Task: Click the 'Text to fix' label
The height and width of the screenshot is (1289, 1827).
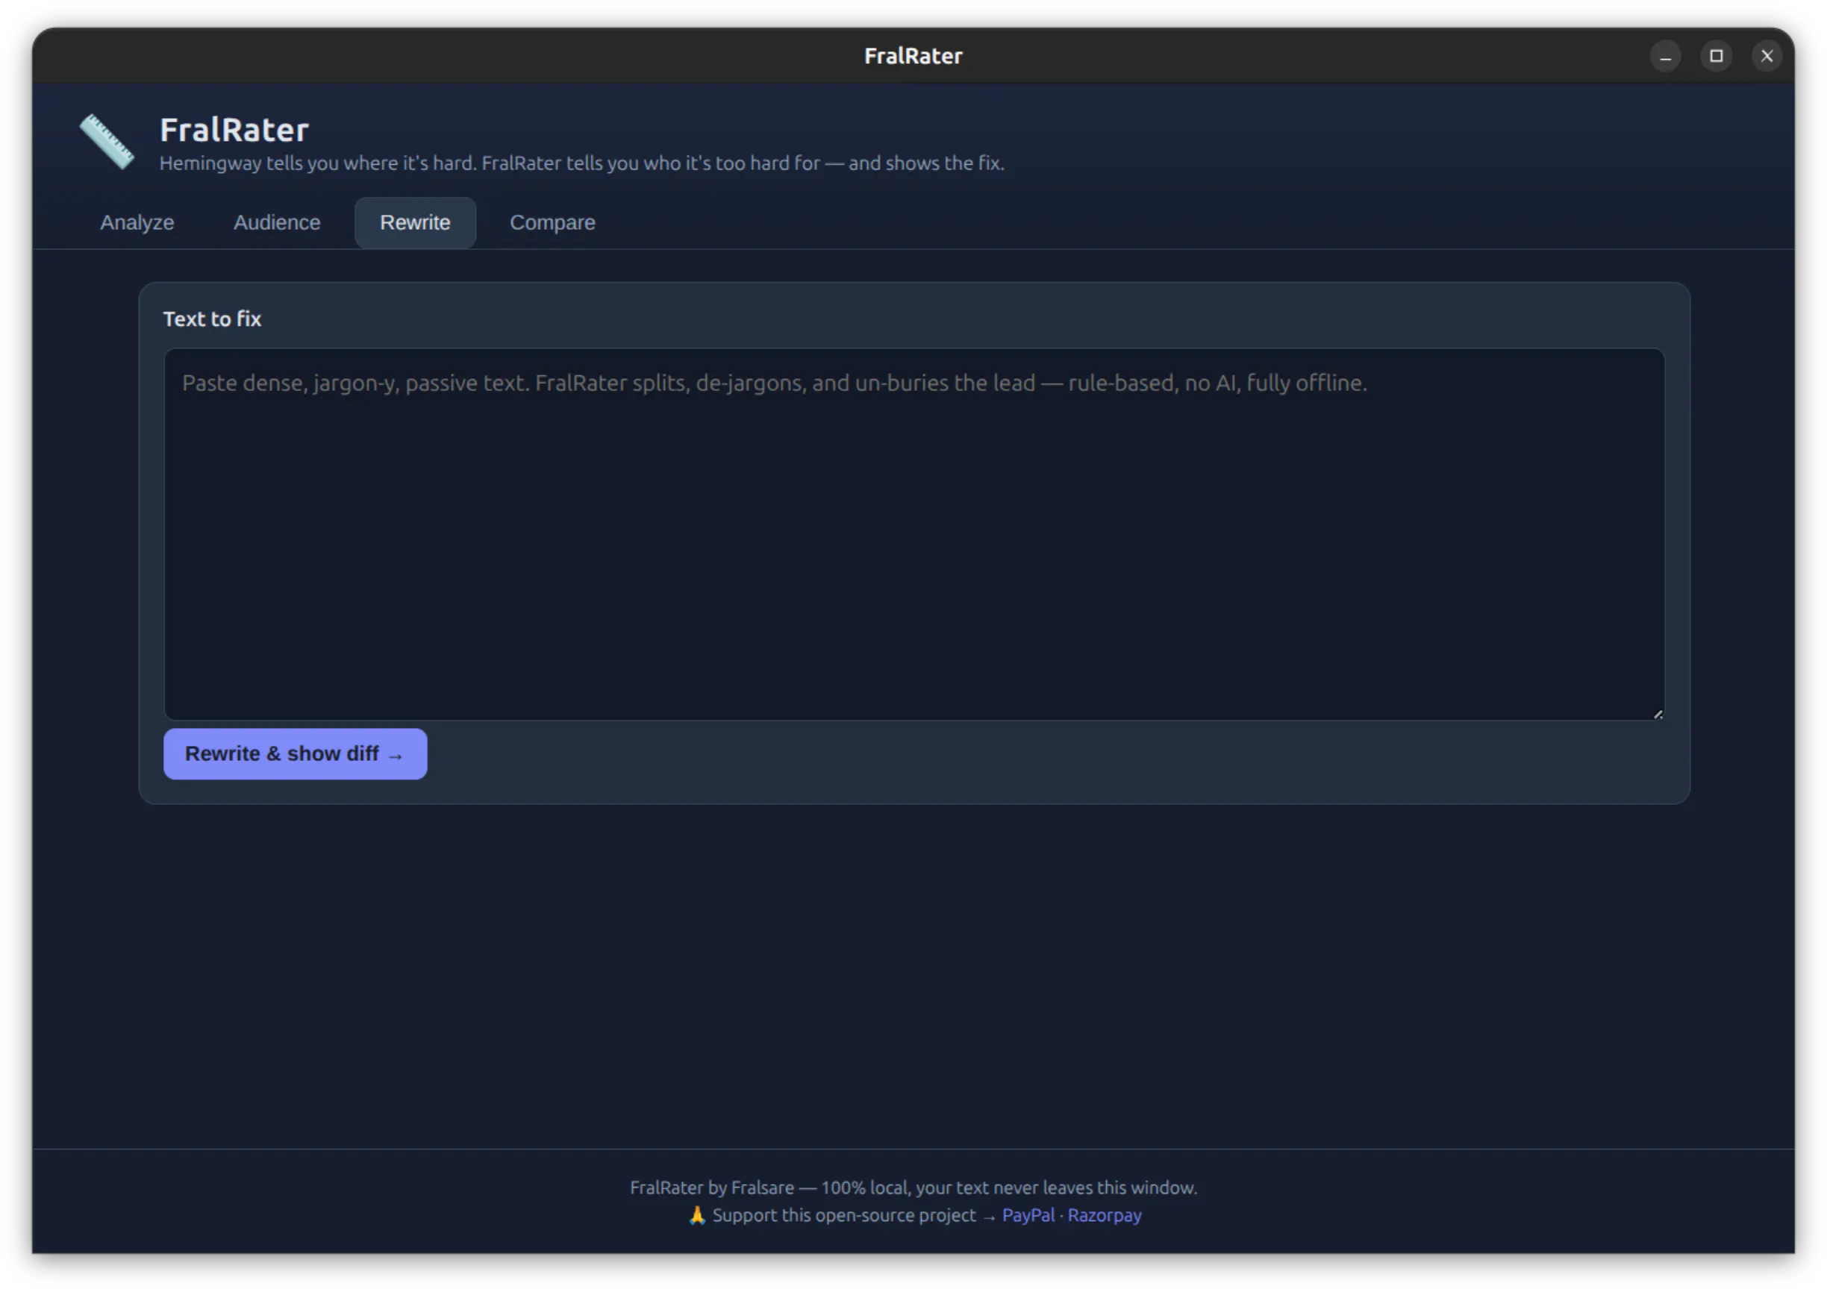Action: (x=212, y=319)
